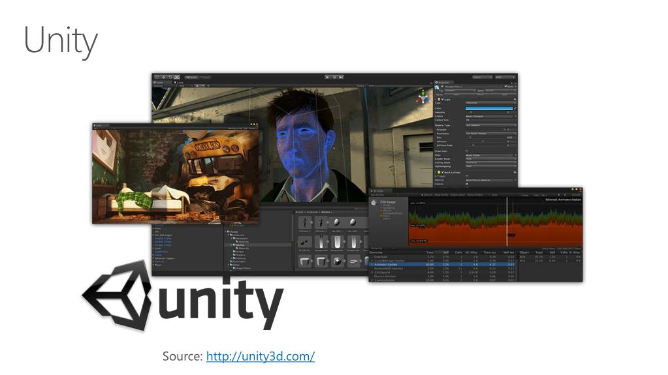Viewport: 668px width, 375px height.
Task: Open the Render Mode dropdown
Action: [x=491, y=158]
